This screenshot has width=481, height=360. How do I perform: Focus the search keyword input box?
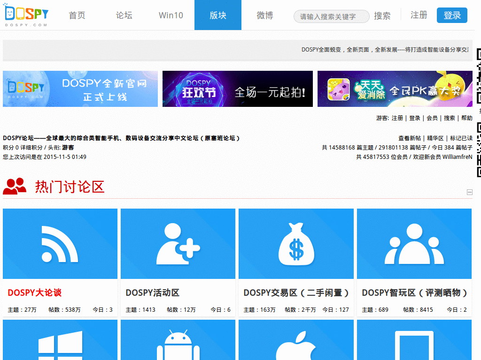point(331,16)
